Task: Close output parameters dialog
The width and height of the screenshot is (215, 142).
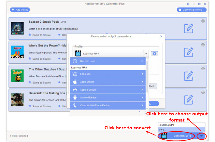Action: [x=161, y=36]
